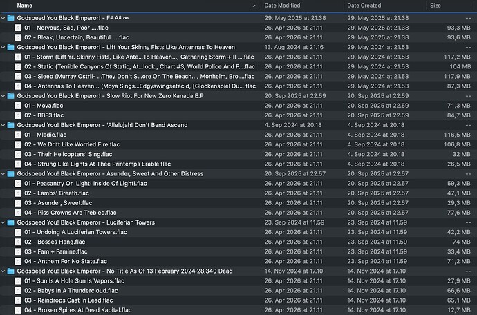The image size is (477, 315).
Task: Collapse the Luciferian Towers folder
Action: click(3, 222)
